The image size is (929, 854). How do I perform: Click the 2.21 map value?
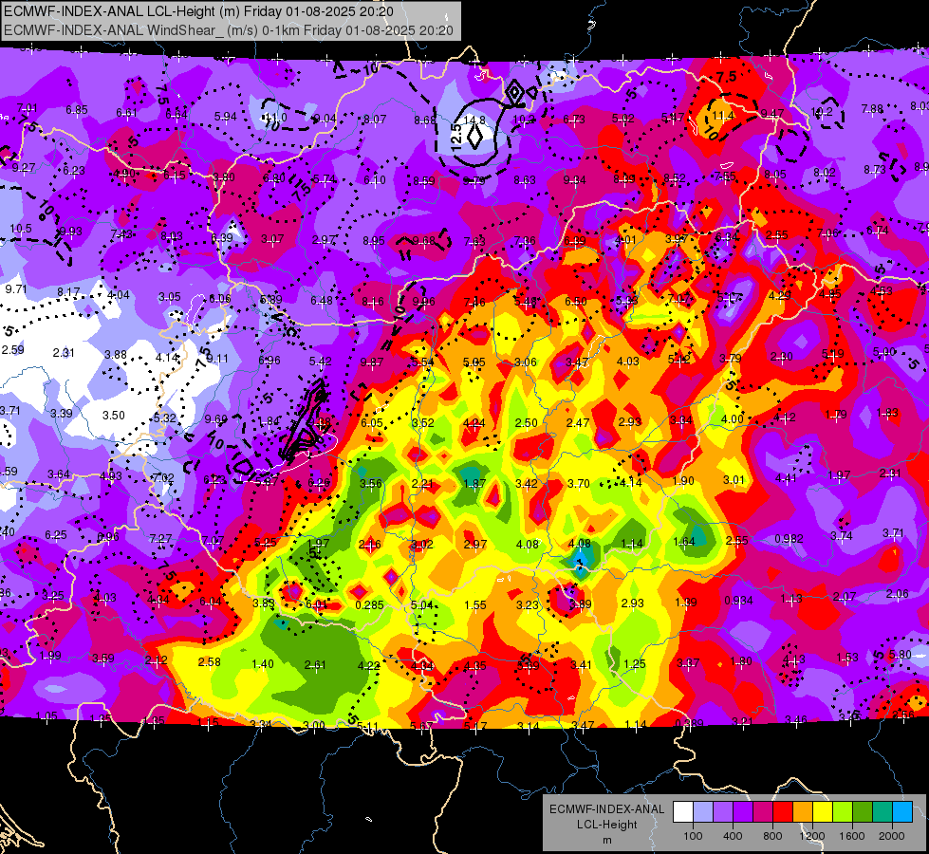pos(422,484)
